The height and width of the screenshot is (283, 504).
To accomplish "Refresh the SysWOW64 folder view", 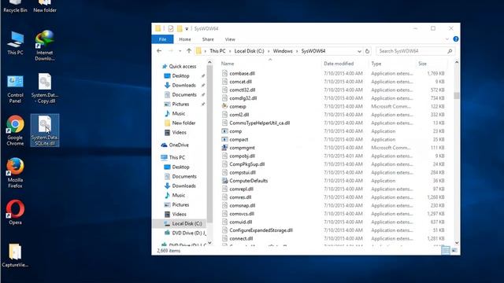I will 368,51.
